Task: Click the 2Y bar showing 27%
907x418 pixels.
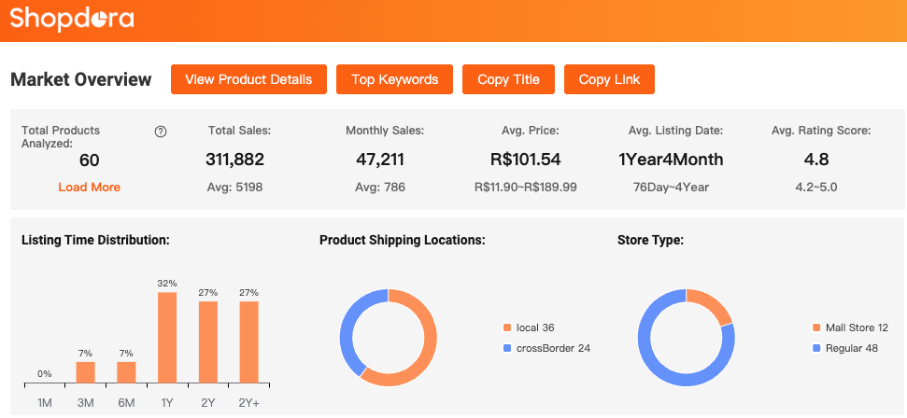Action: pos(208,341)
